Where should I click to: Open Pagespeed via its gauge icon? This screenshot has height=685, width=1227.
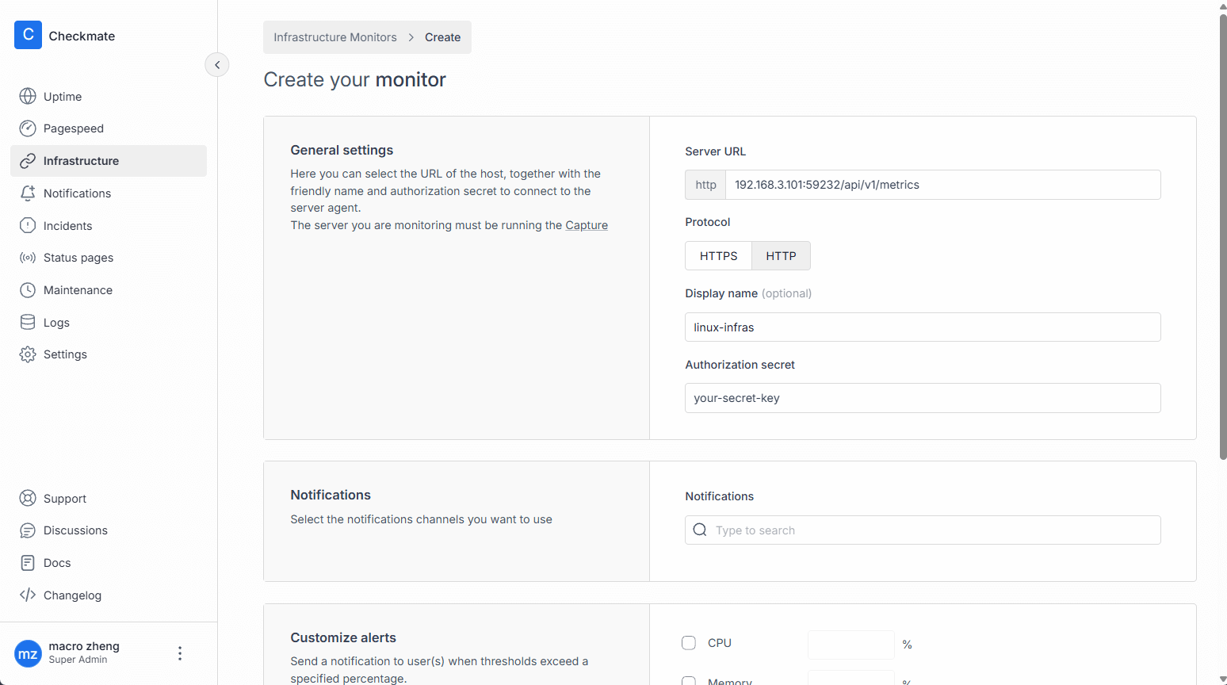[x=28, y=128]
